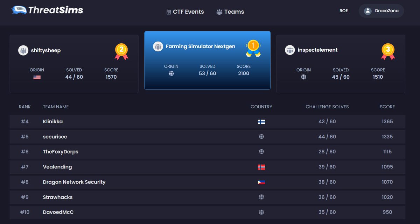Click globe icon on Farming Simulator Nextgen card
The image size is (420, 224).
(171, 73)
